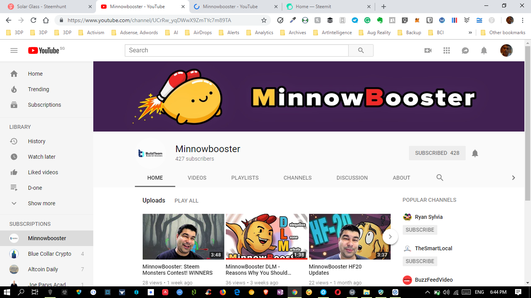531x298 pixels.
Task: Expand Show more in the library
Action: (x=47, y=203)
